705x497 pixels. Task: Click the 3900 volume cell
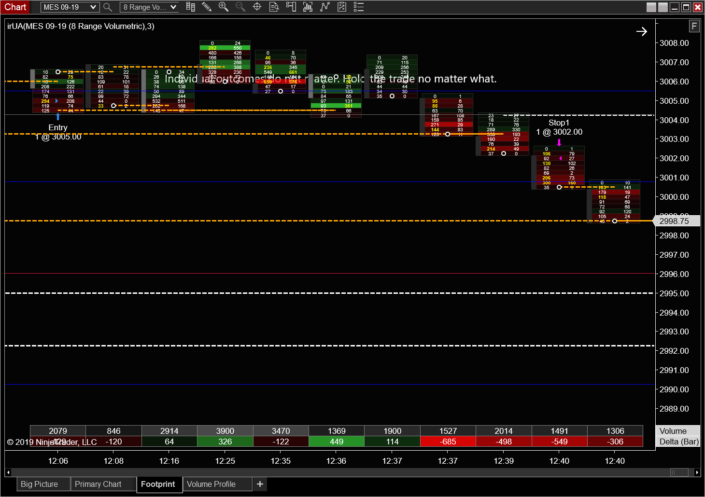pyautogui.click(x=225, y=431)
